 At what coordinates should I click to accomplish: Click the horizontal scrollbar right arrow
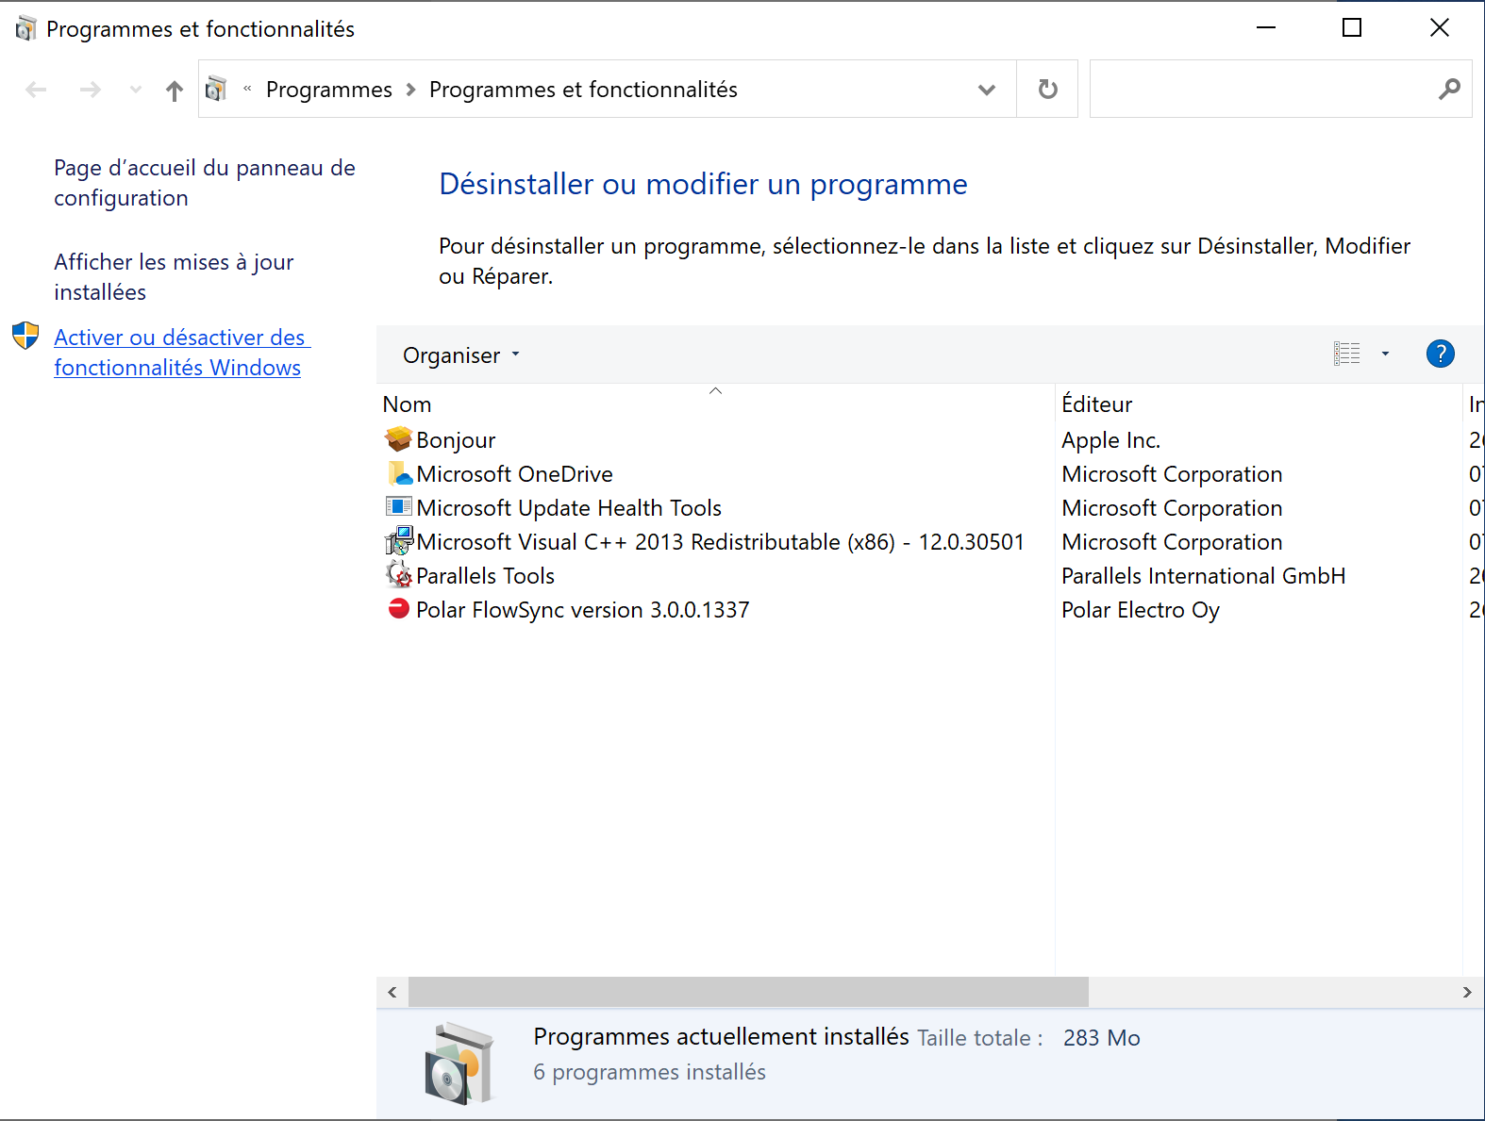coord(1466,992)
